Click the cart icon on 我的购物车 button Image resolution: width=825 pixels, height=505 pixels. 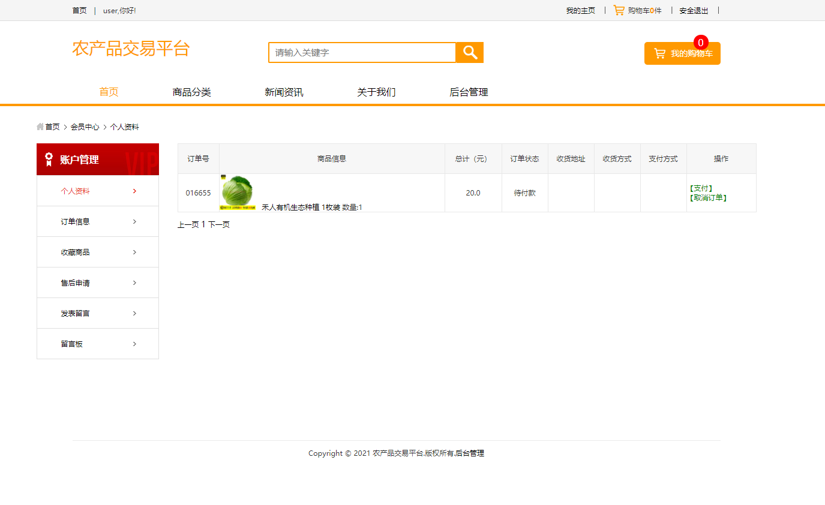point(659,53)
